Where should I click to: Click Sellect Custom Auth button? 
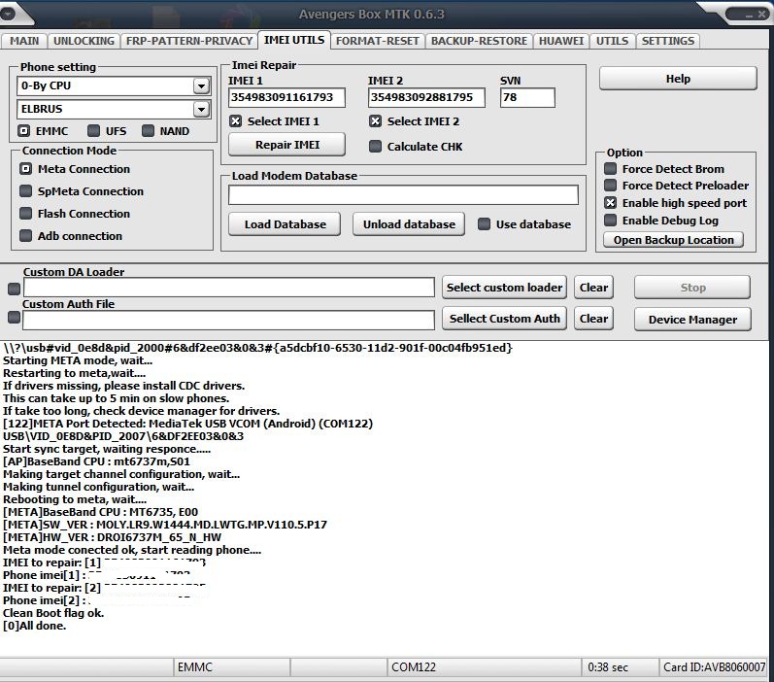[504, 319]
